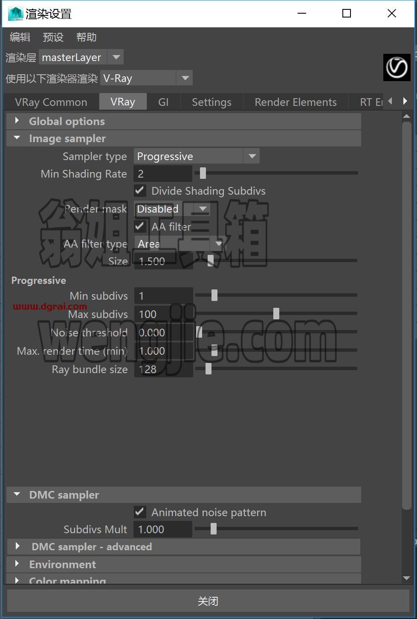
Task: Minimize the 渲染设置 window
Action: point(302,14)
